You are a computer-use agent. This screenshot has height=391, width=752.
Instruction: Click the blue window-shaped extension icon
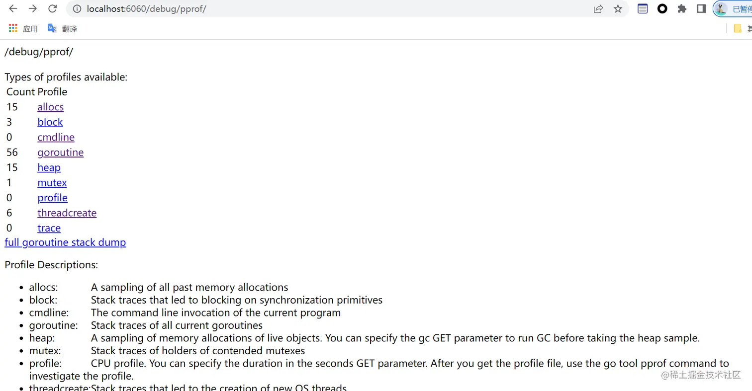[x=643, y=9]
